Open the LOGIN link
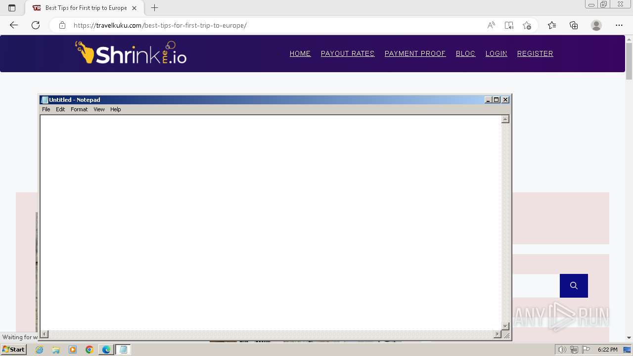This screenshot has height=356, width=633. [497, 53]
